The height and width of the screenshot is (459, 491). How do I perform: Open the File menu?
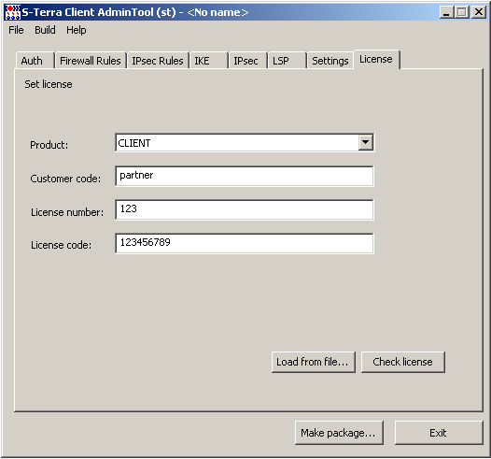click(x=16, y=30)
